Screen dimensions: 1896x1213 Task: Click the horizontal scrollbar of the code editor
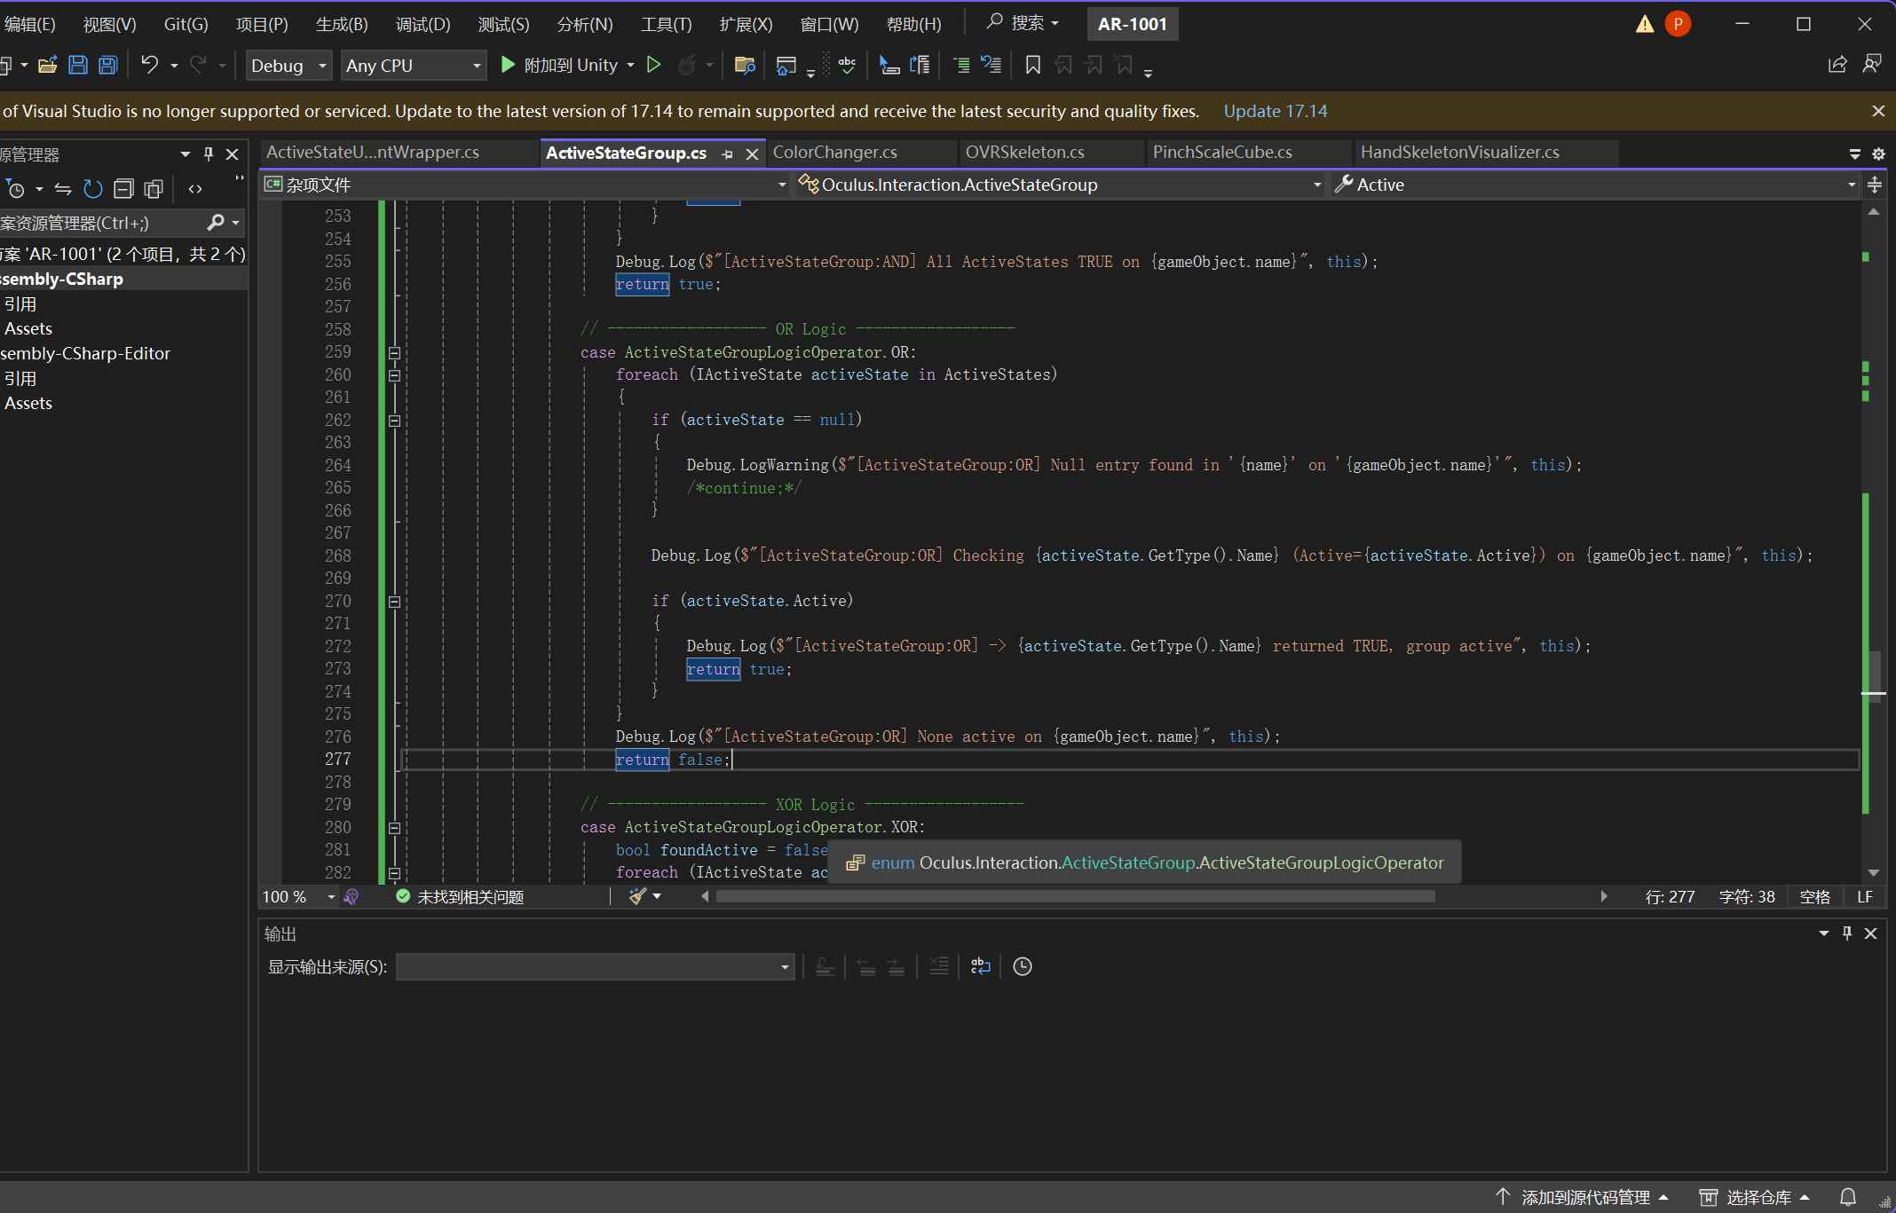pyautogui.click(x=1074, y=896)
